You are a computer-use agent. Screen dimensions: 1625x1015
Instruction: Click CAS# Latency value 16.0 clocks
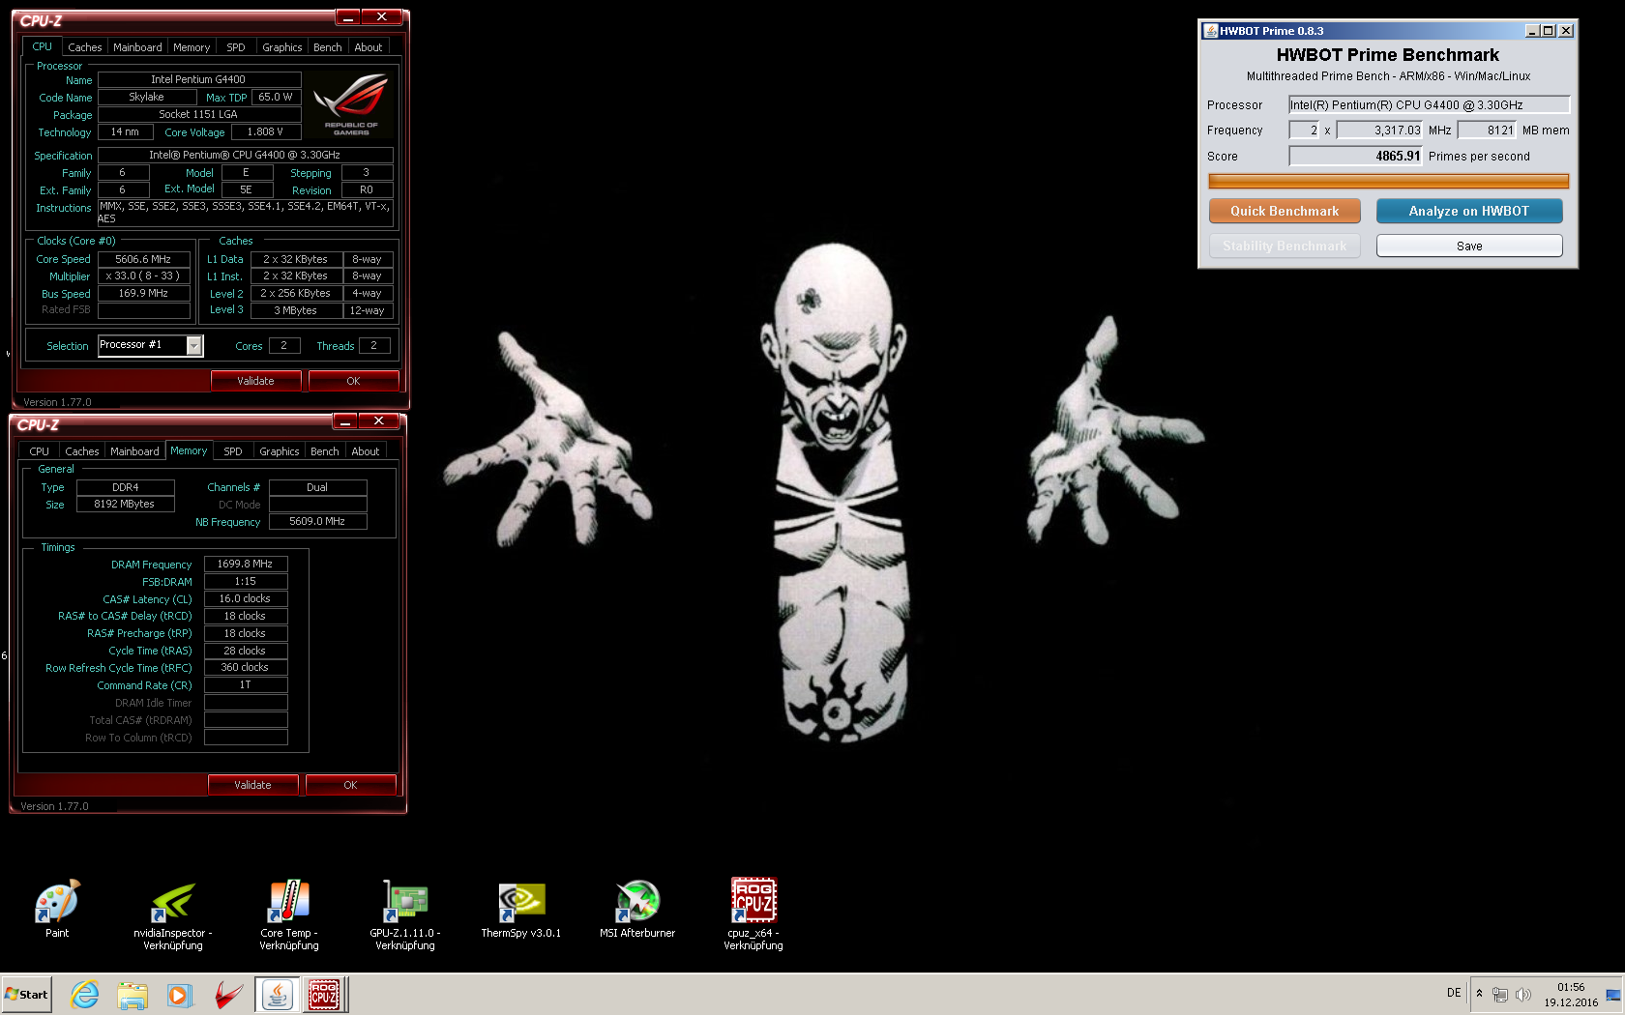click(x=246, y=598)
